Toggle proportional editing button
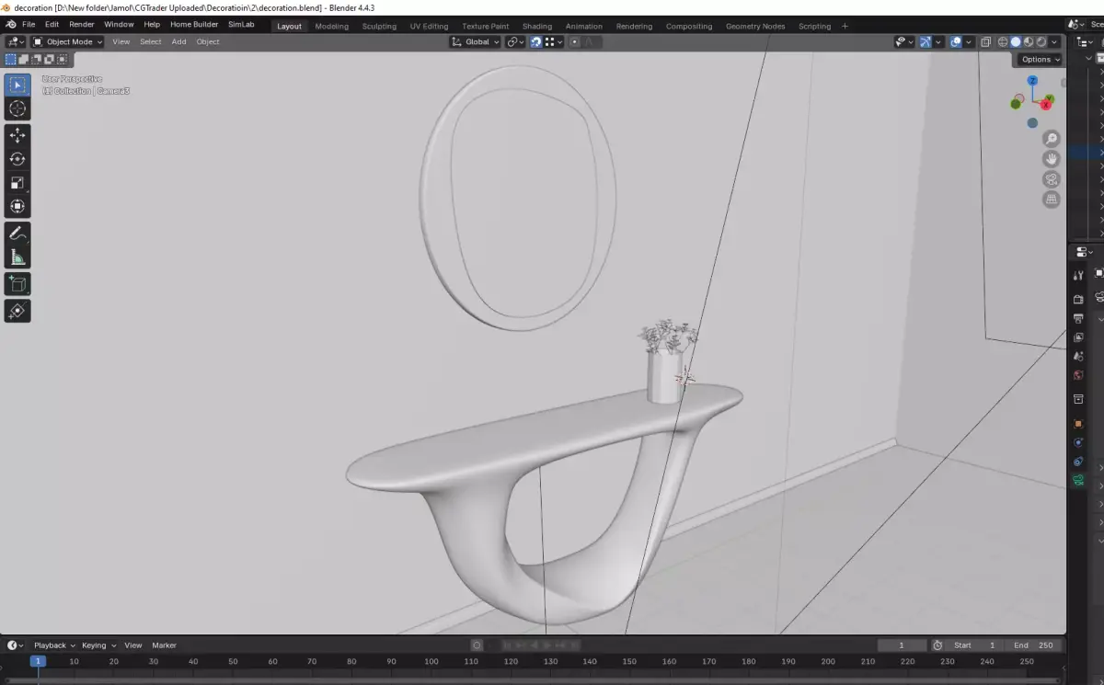Screen dimensions: 1104x685 click(575, 41)
